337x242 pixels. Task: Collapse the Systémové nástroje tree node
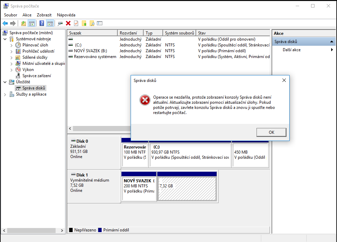click(5, 39)
